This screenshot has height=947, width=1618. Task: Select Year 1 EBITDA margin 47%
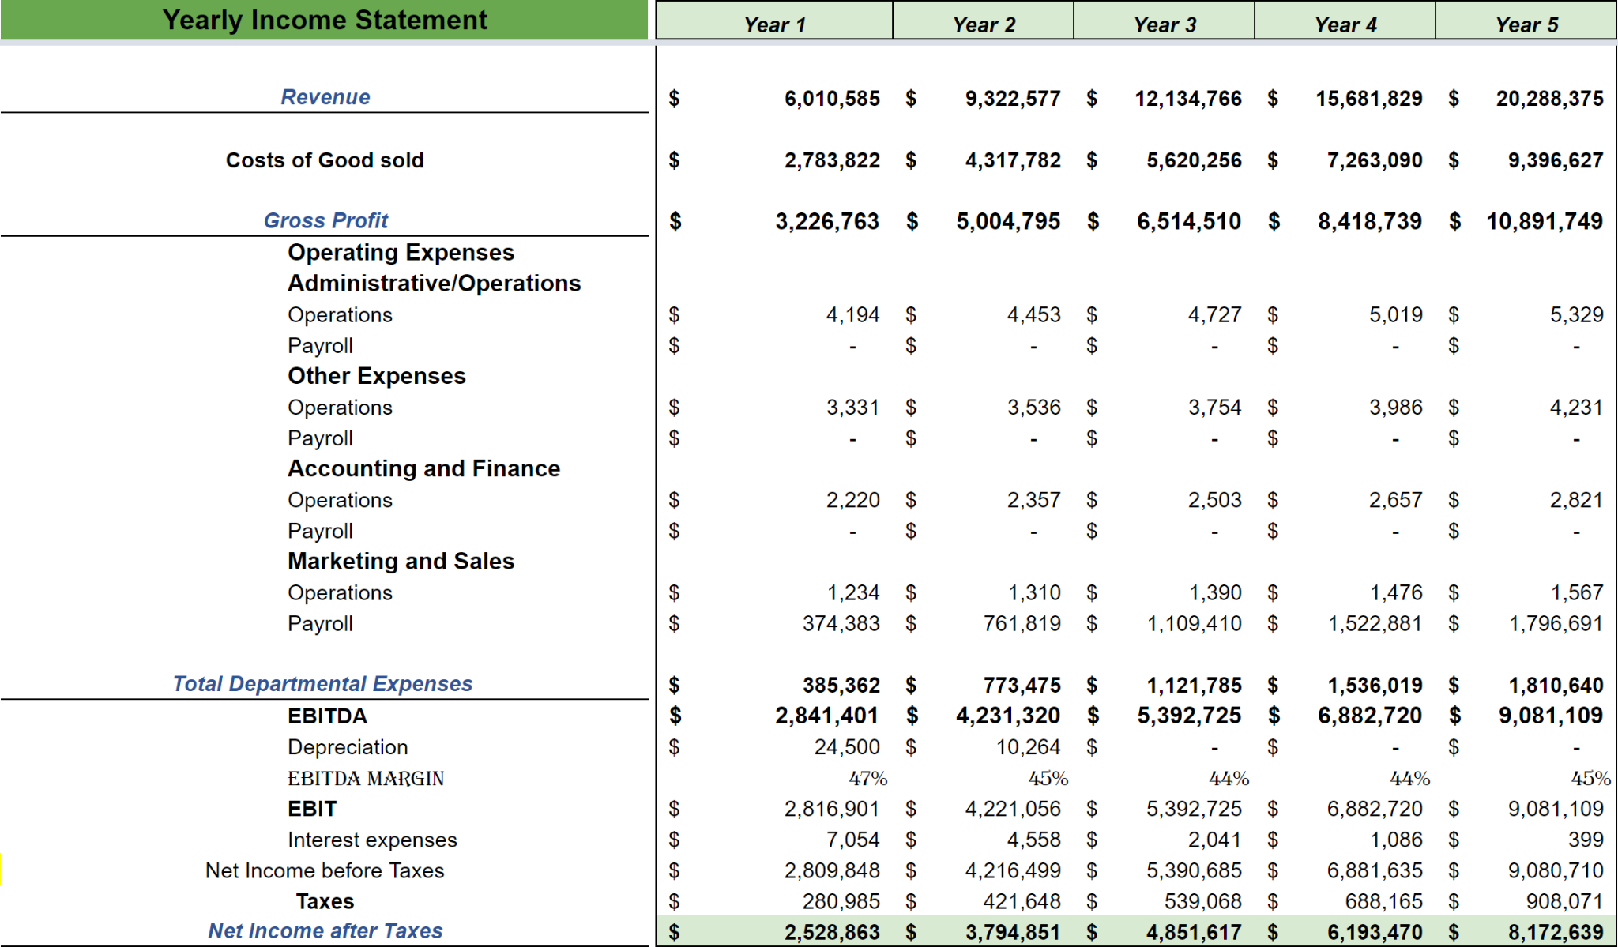click(x=868, y=779)
